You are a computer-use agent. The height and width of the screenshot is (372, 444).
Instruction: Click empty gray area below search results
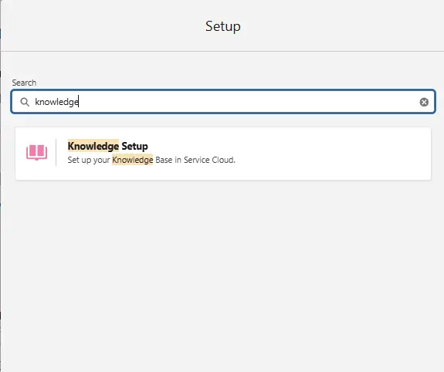coord(223,269)
